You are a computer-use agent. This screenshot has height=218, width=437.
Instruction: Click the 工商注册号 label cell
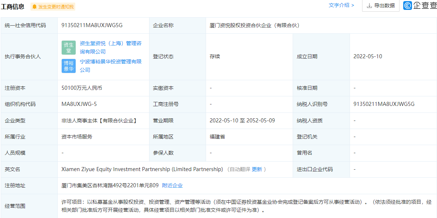coord(177,104)
